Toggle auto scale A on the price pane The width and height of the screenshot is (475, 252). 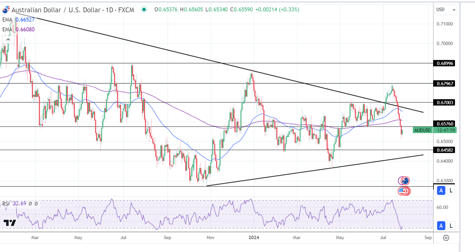441,190
